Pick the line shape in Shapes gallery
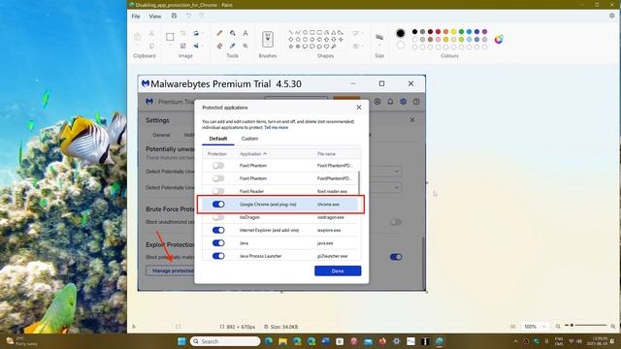Screen dimensions: 621x349 tap(291, 32)
